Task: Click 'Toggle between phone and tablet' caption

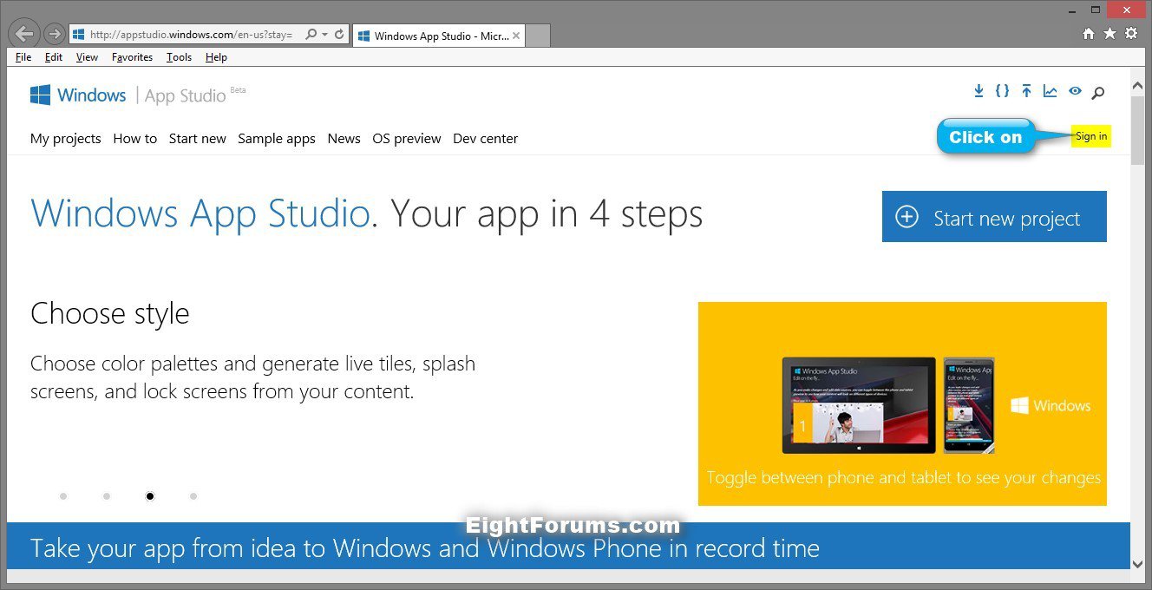Action: point(903,478)
